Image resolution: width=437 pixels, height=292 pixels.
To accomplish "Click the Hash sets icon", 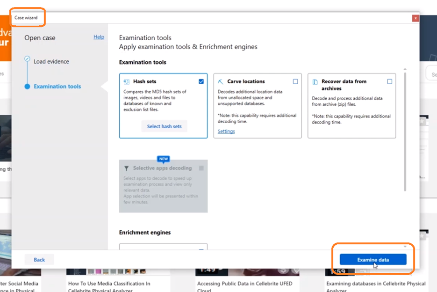I will click(127, 81).
